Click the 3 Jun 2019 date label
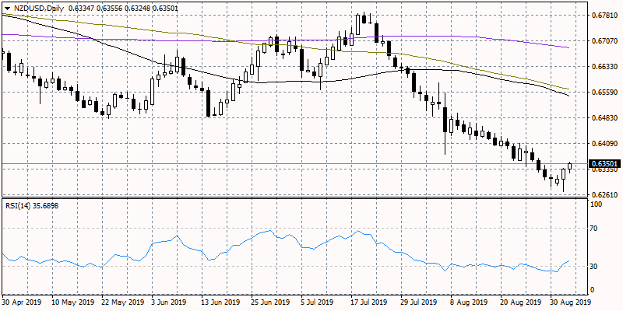 (x=169, y=301)
